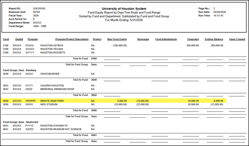Click the For Month Ending 5/31/2026 line

(124, 20)
